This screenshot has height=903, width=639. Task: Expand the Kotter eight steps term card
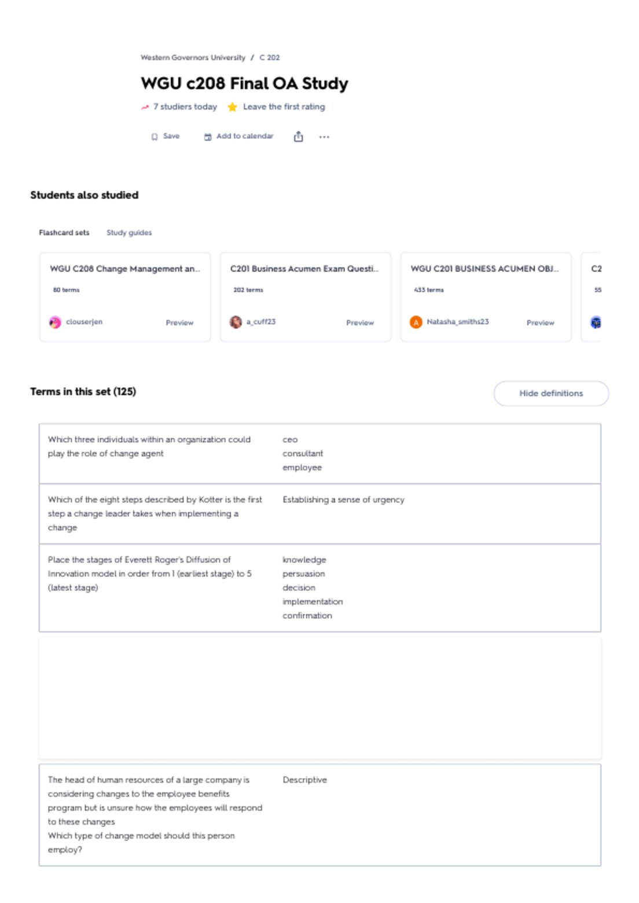(320, 514)
